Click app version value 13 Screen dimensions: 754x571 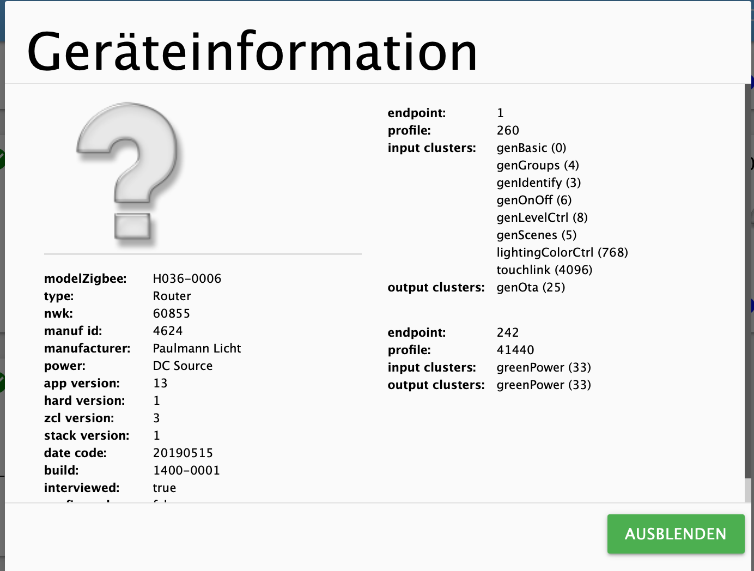pyautogui.click(x=160, y=383)
